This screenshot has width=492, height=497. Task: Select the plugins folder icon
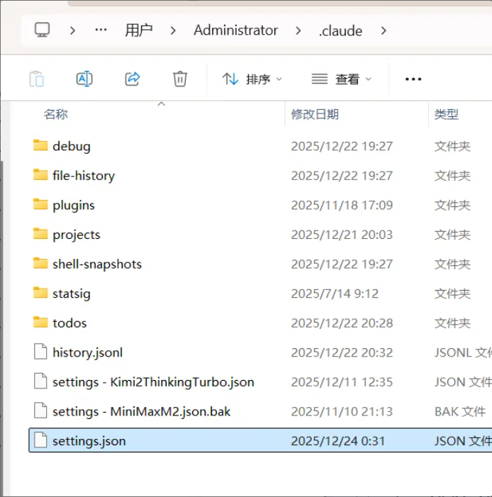(40, 204)
